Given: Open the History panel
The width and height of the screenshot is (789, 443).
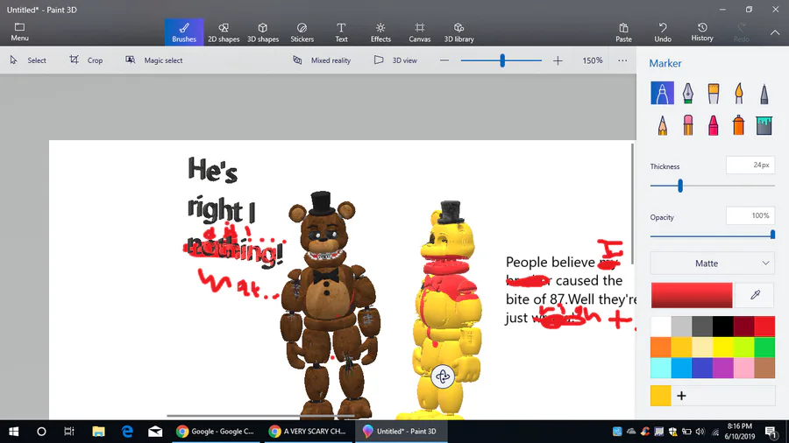Looking at the screenshot, I should 702,32.
